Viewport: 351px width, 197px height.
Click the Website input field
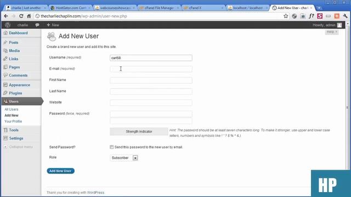click(x=151, y=102)
